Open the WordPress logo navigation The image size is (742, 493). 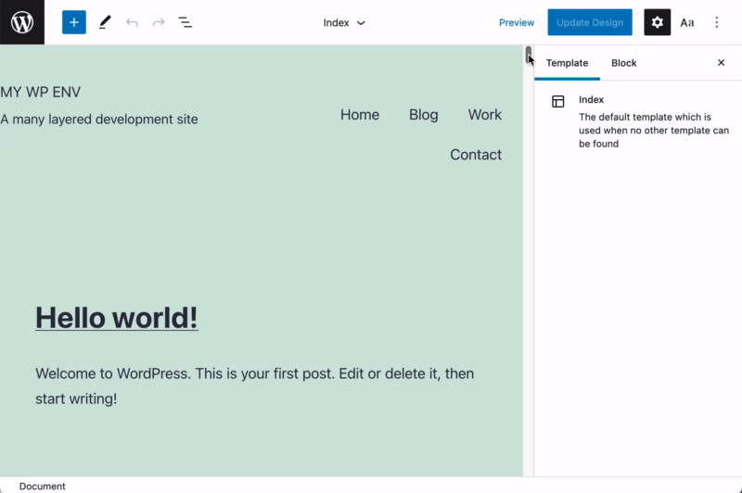click(x=22, y=22)
